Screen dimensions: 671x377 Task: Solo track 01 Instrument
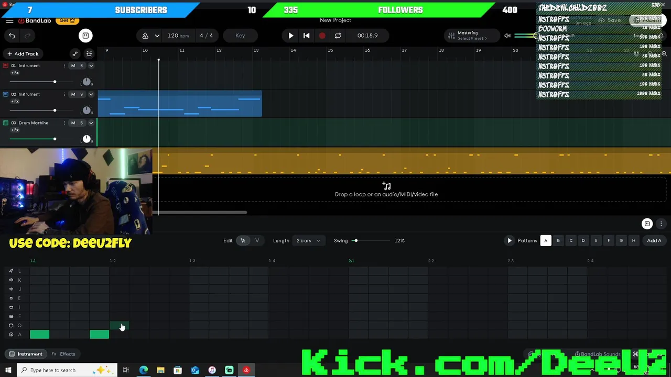[x=81, y=65]
